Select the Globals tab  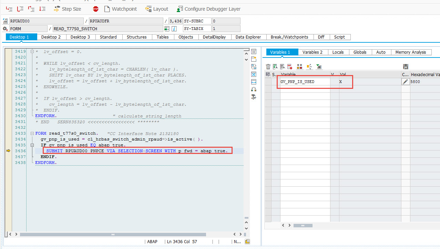(x=360, y=52)
